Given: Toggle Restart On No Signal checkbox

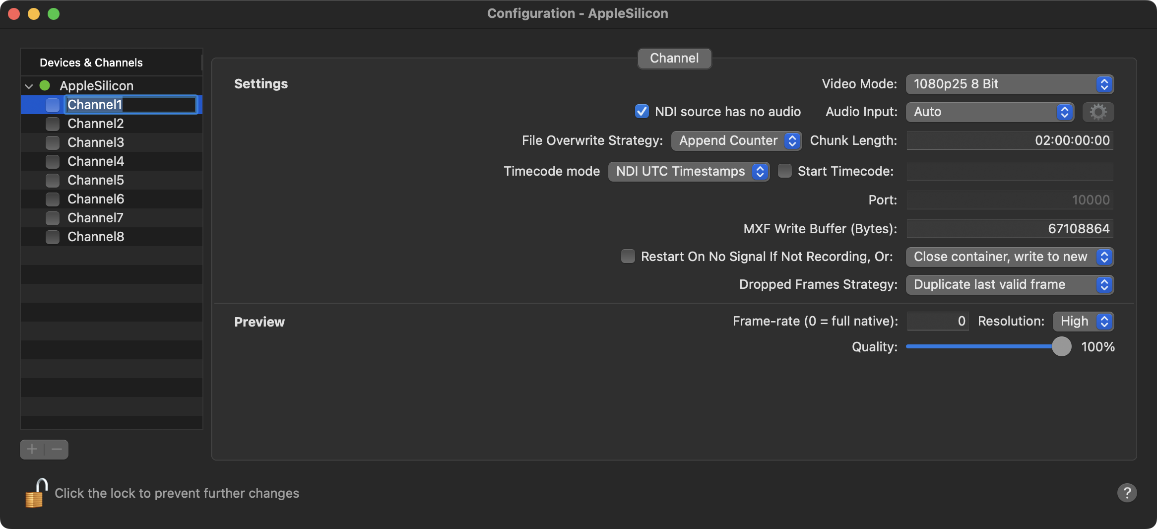Looking at the screenshot, I should 628,256.
